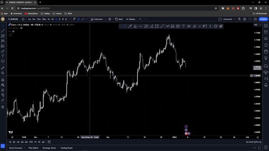Expand the timeframe interval dropdown
This screenshot has height=151, width=269.
[x=69, y=19]
